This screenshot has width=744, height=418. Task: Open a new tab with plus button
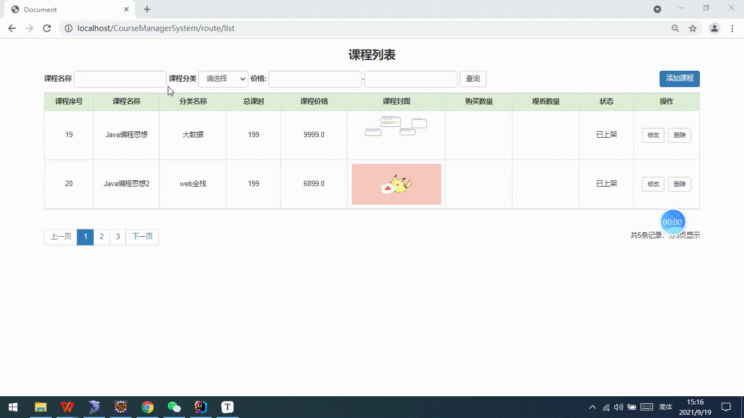click(x=147, y=9)
